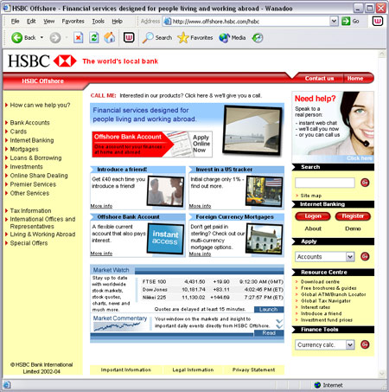The height and width of the screenshot is (392, 389).
Task: Click red Go button beside Currency calc
Action: coord(365,344)
